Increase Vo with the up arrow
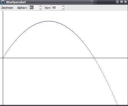 tap(63, 6)
